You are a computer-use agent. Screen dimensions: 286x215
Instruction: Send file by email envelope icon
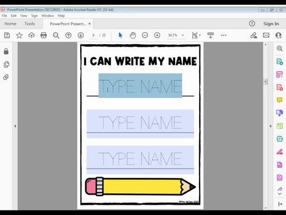(x=266, y=36)
